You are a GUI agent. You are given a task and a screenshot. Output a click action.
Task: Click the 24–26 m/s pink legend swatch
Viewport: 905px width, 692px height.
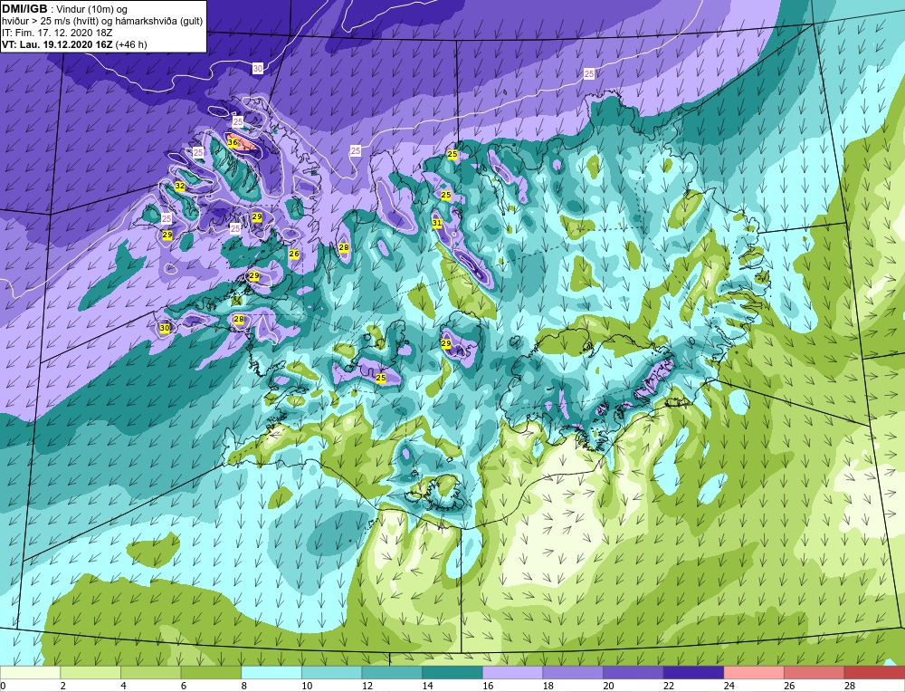(x=754, y=672)
